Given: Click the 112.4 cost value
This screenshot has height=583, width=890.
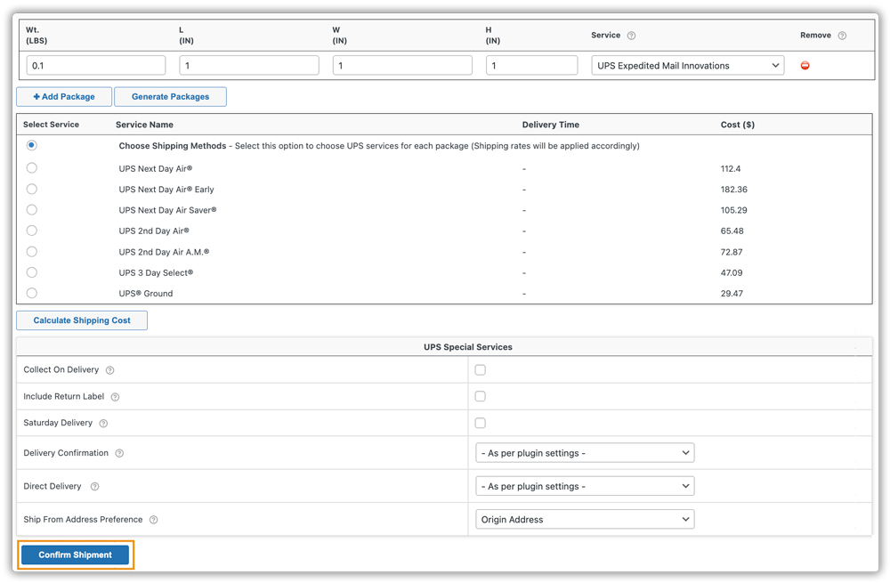Looking at the screenshot, I should point(731,168).
